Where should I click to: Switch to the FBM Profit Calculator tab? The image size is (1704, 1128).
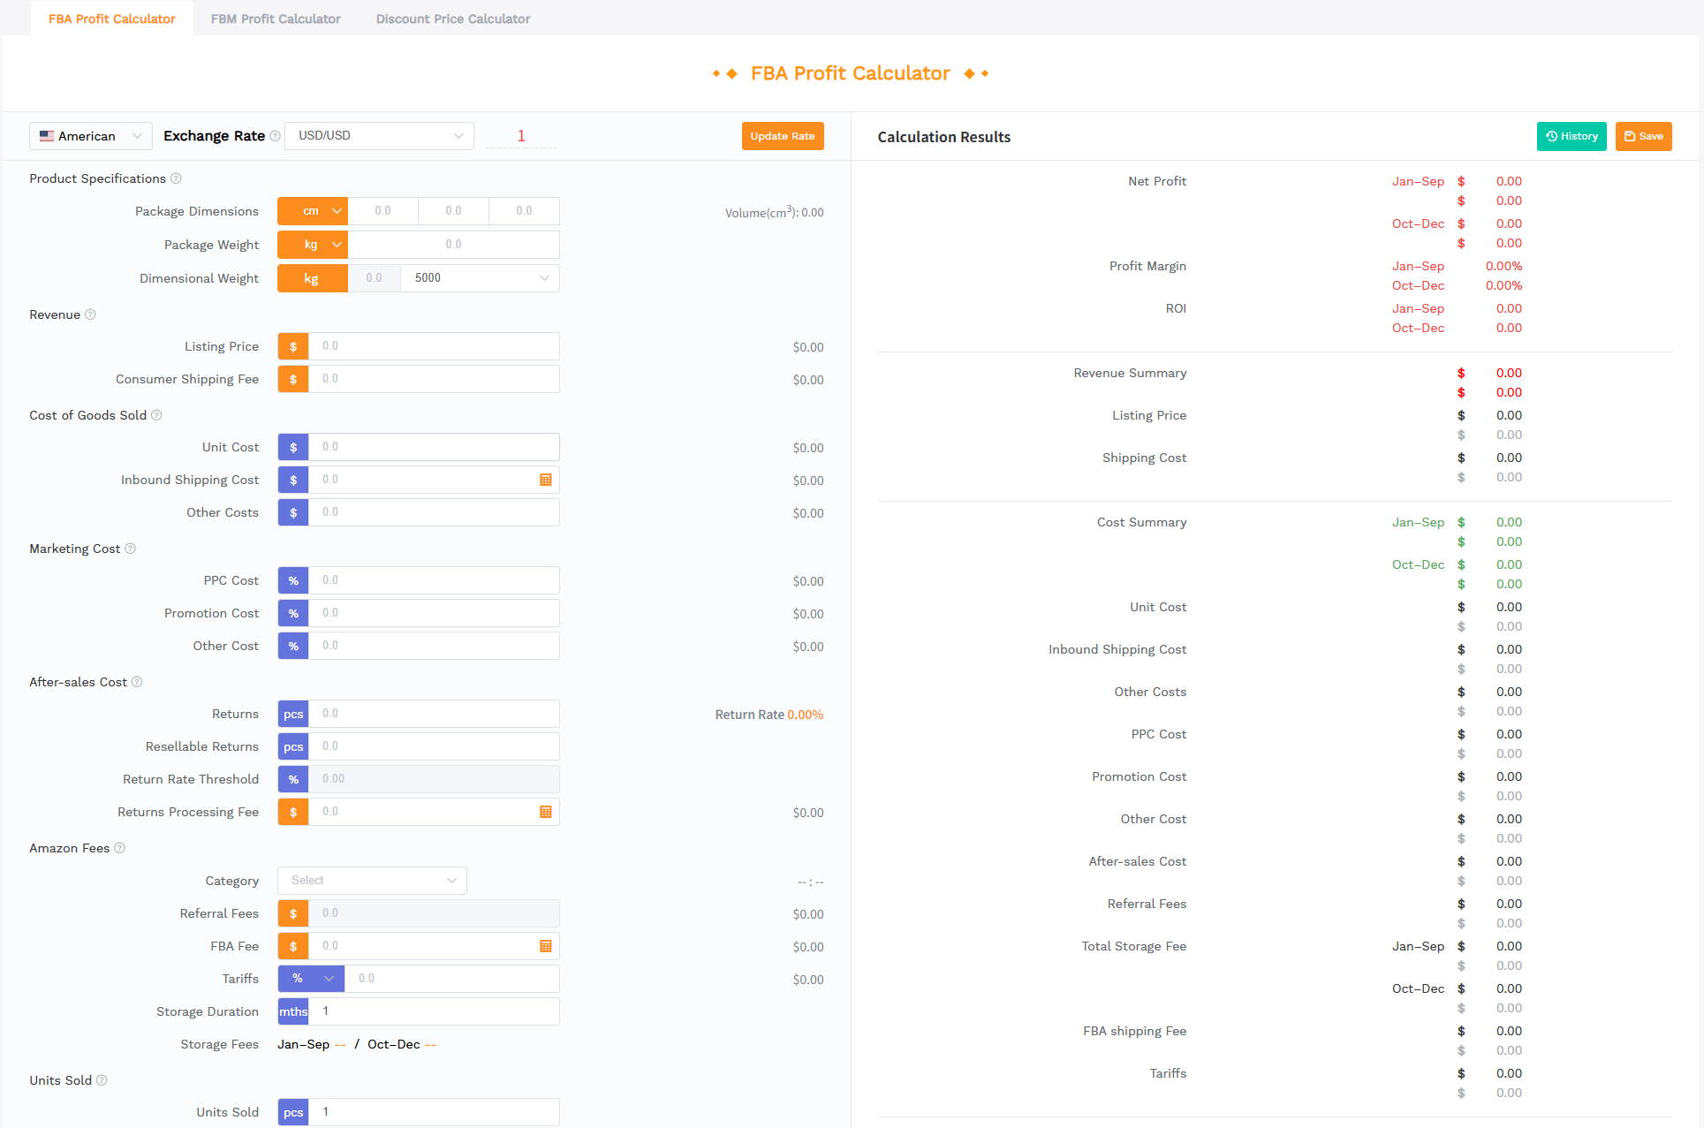[275, 18]
